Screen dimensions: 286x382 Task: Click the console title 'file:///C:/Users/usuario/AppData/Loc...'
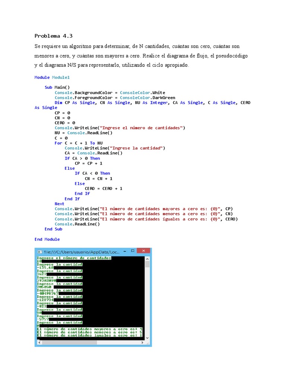(x=82, y=252)
